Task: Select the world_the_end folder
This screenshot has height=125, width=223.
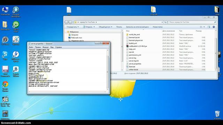Action: point(134,34)
